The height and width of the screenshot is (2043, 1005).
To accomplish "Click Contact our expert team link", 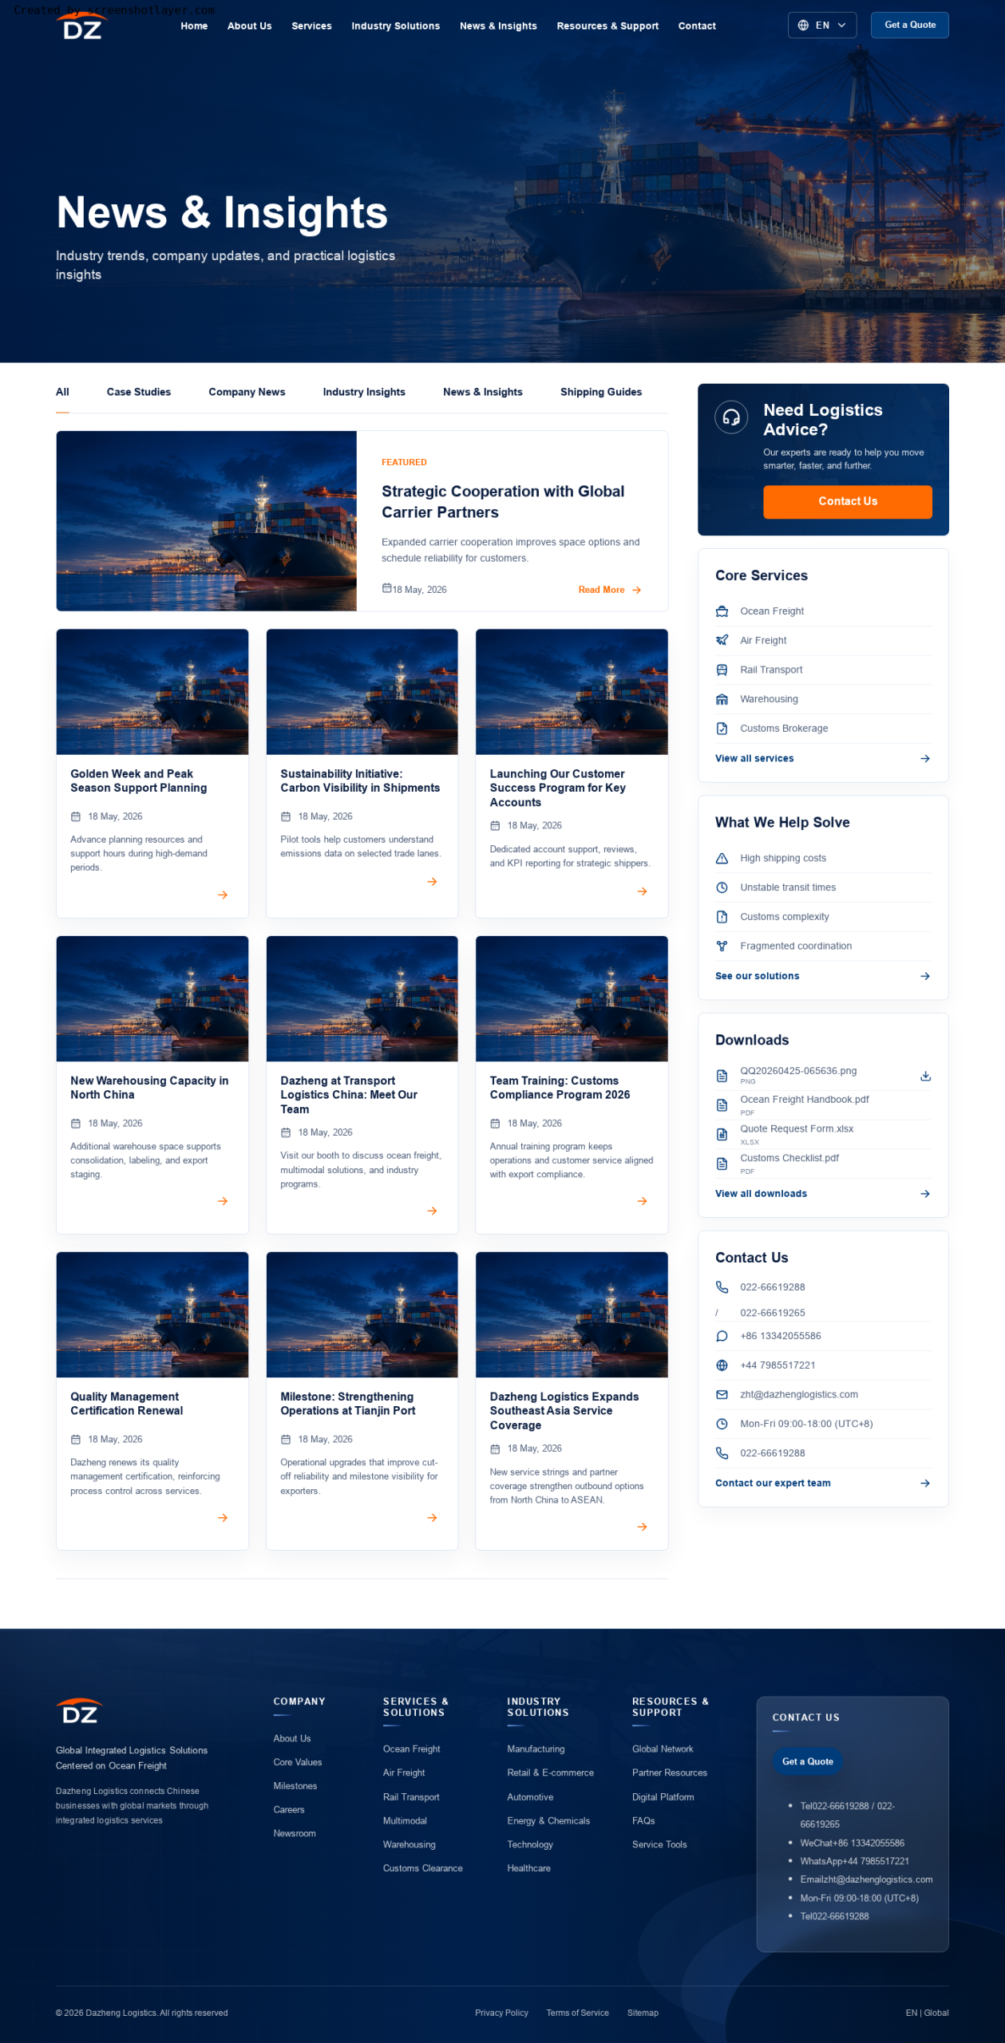I will click(823, 1483).
